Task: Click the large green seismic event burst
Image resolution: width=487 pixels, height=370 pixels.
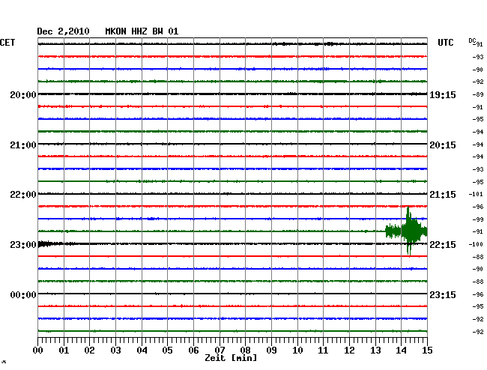Action: (407, 231)
